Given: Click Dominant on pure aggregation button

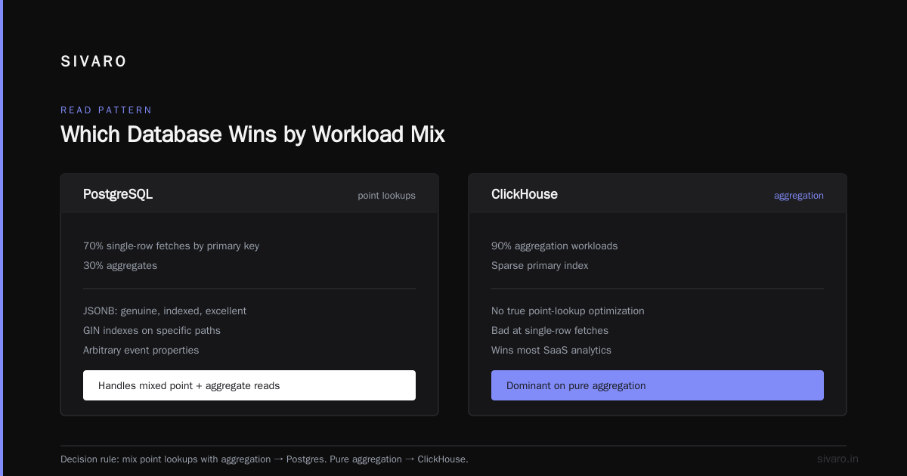Looking at the screenshot, I should click(658, 385).
